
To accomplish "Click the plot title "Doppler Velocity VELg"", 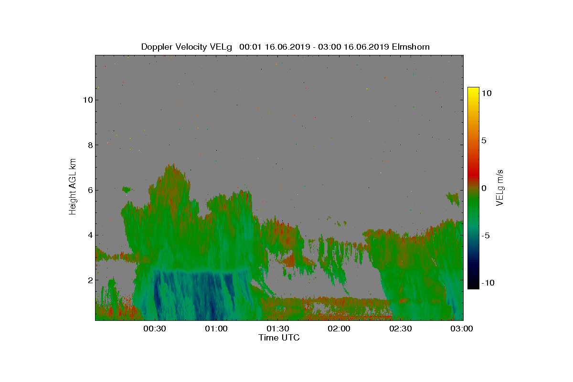I will (187, 47).
